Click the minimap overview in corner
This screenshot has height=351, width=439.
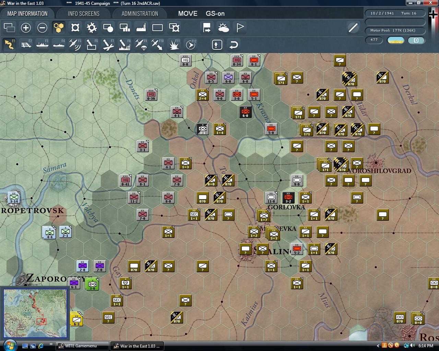coord(35,313)
